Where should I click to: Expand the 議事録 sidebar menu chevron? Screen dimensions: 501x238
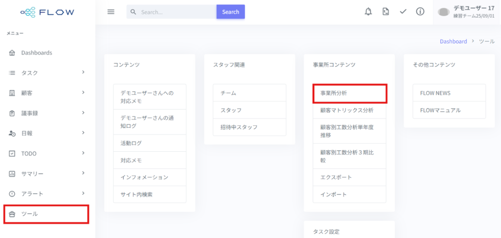pyautogui.click(x=83, y=113)
